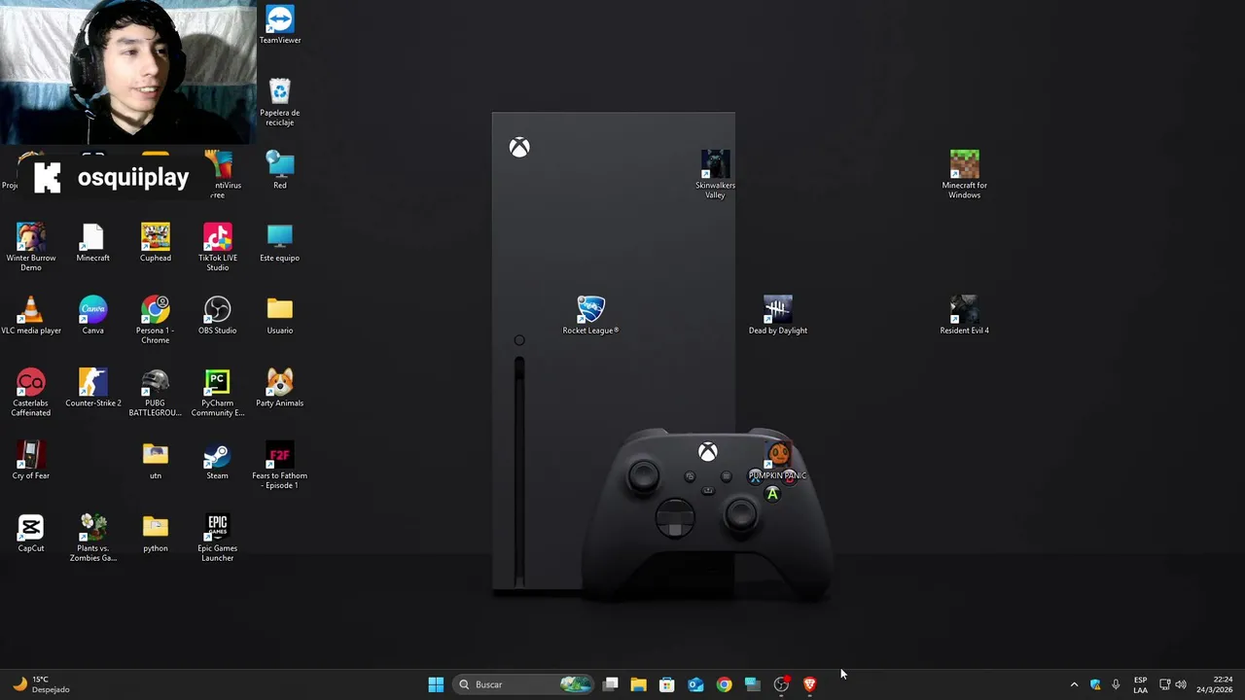Image resolution: width=1245 pixels, height=700 pixels.
Task: Launch Counter-Strike 2 shortcut
Action: tap(92, 388)
